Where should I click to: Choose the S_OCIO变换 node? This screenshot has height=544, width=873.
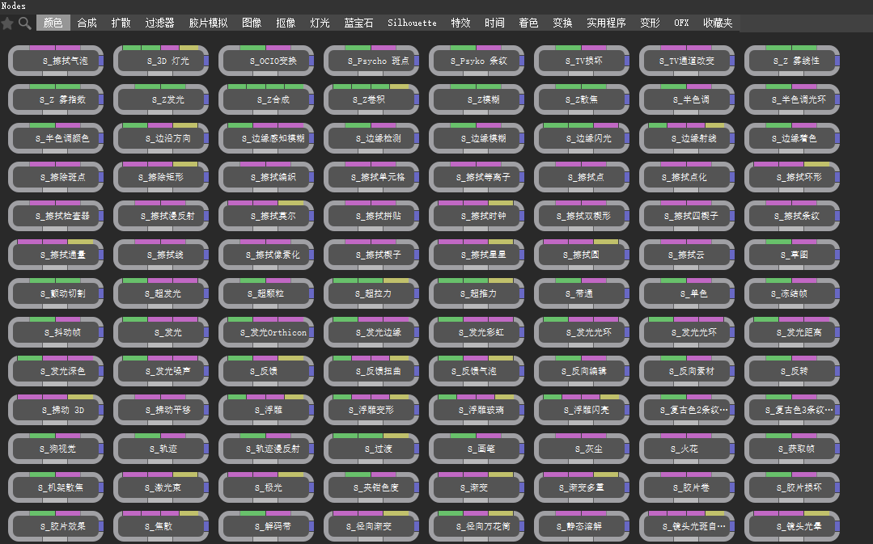tap(266, 61)
